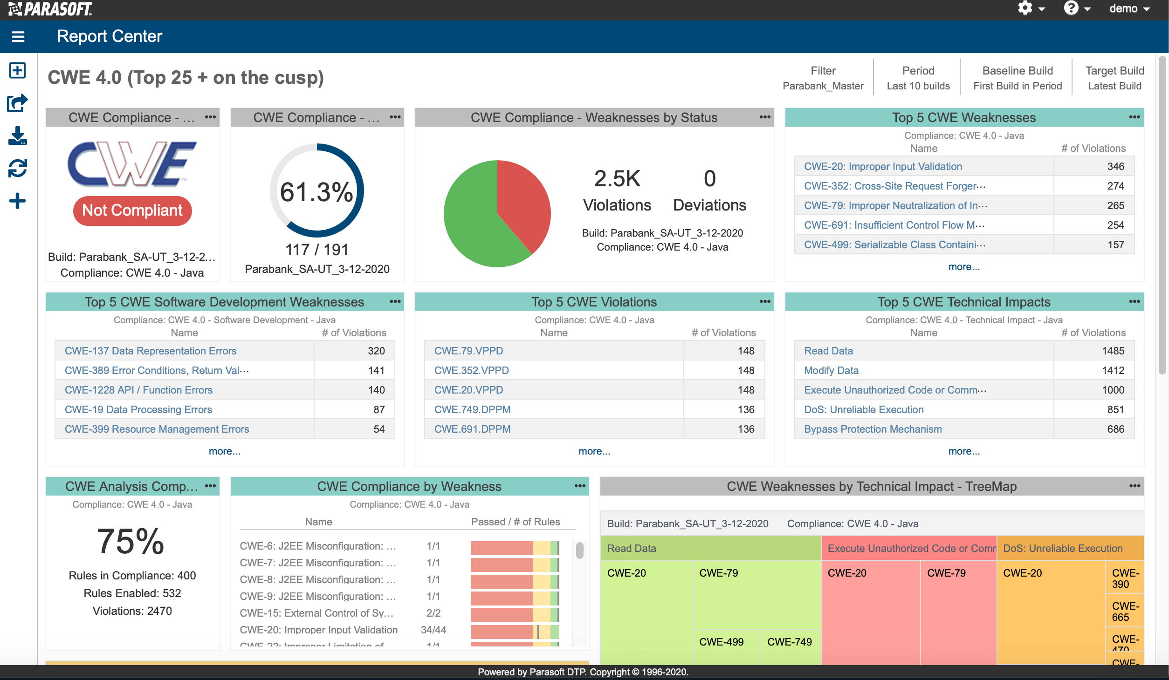Click the refresh/sync reports icon
Screen dimensions: 1169x680
tap(18, 169)
